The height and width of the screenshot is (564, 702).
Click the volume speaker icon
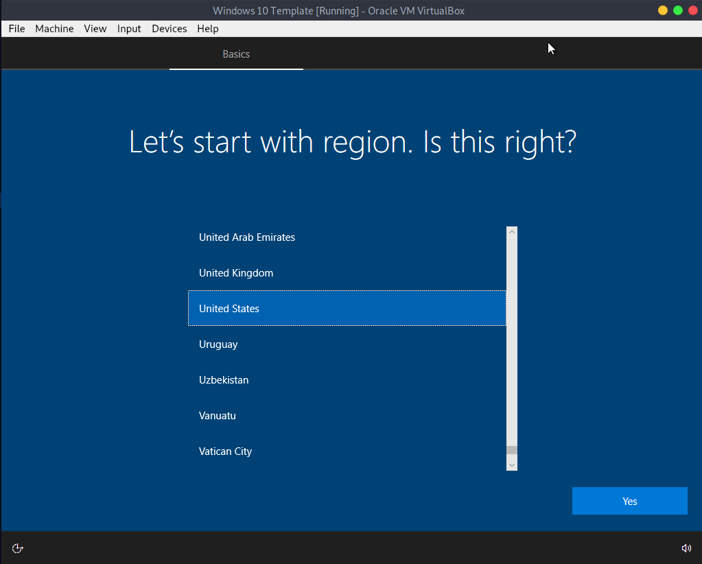pos(686,548)
